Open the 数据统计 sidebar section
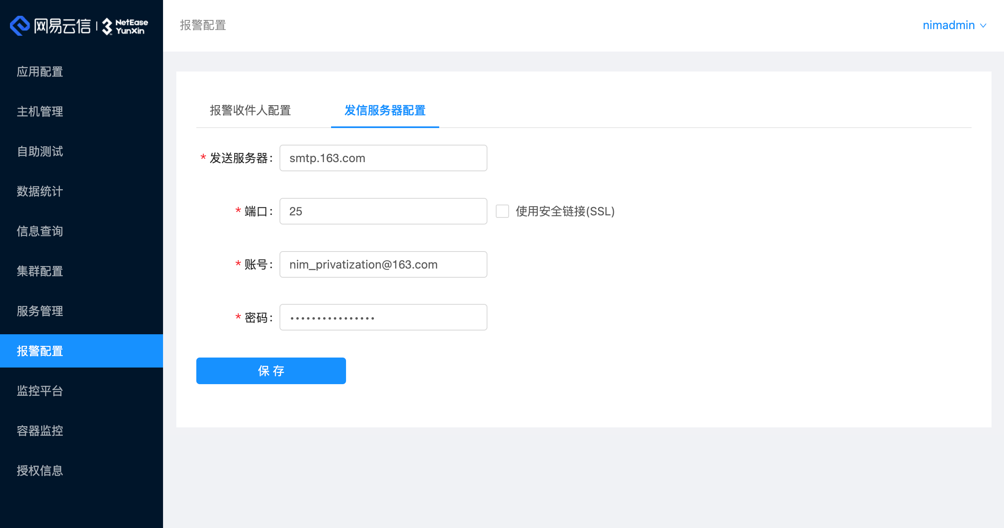The width and height of the screenshot is (1004, 528). [40, 191]
